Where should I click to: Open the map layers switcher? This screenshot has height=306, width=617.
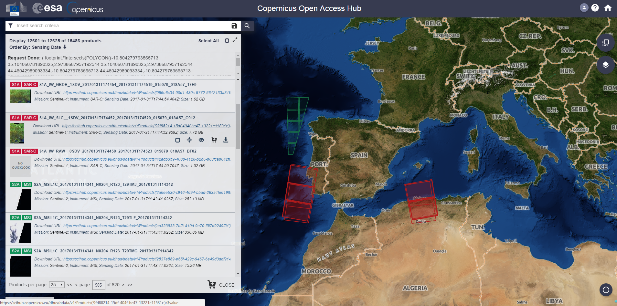click(x=606, y=65)
